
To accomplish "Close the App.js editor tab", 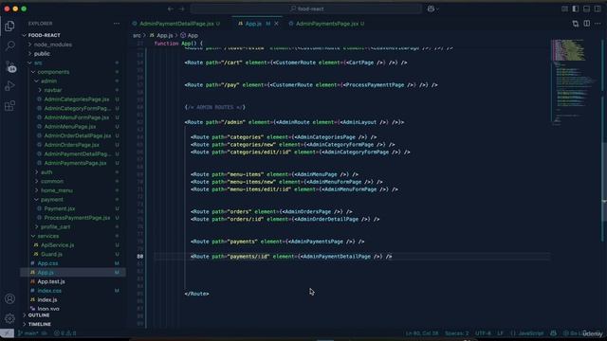I will [276, 24].
